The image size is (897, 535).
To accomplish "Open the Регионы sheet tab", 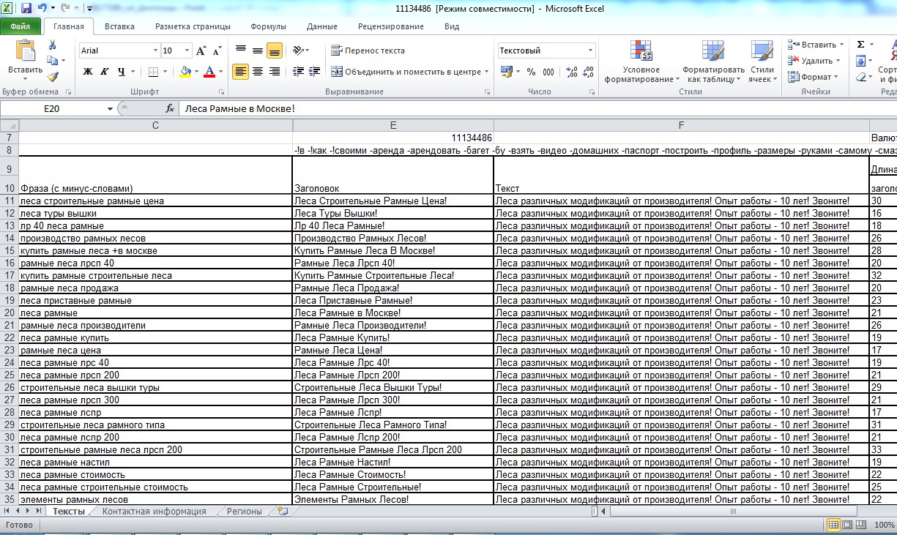I will (x=244, y=512).
